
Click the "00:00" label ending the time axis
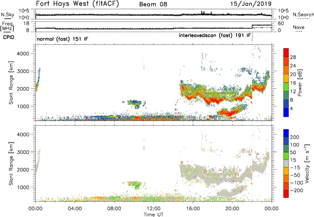pos(271,209)
